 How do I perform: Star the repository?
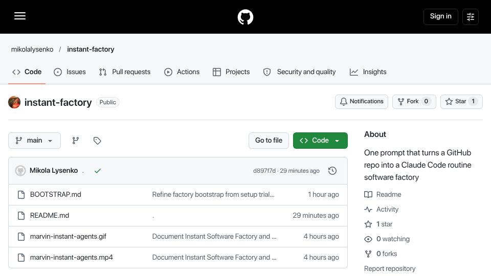pos(461,101)
